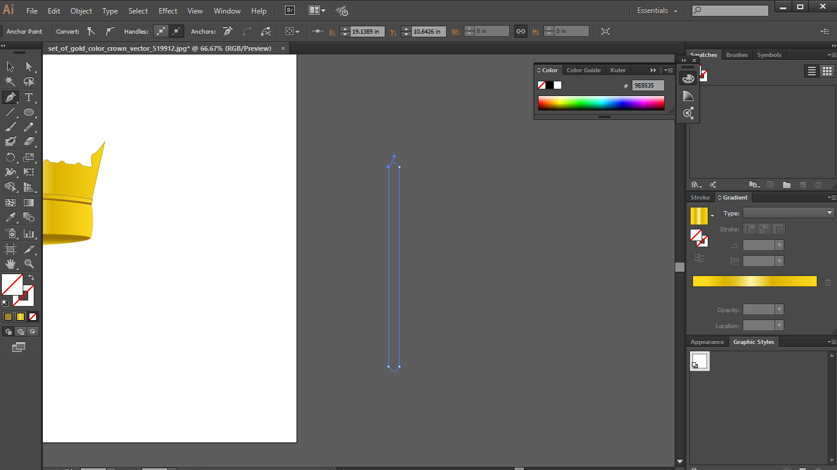Switch to the Color Guide tab

point(583,70)
